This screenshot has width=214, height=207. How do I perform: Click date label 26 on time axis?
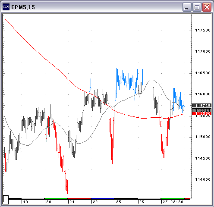point(142,202)
